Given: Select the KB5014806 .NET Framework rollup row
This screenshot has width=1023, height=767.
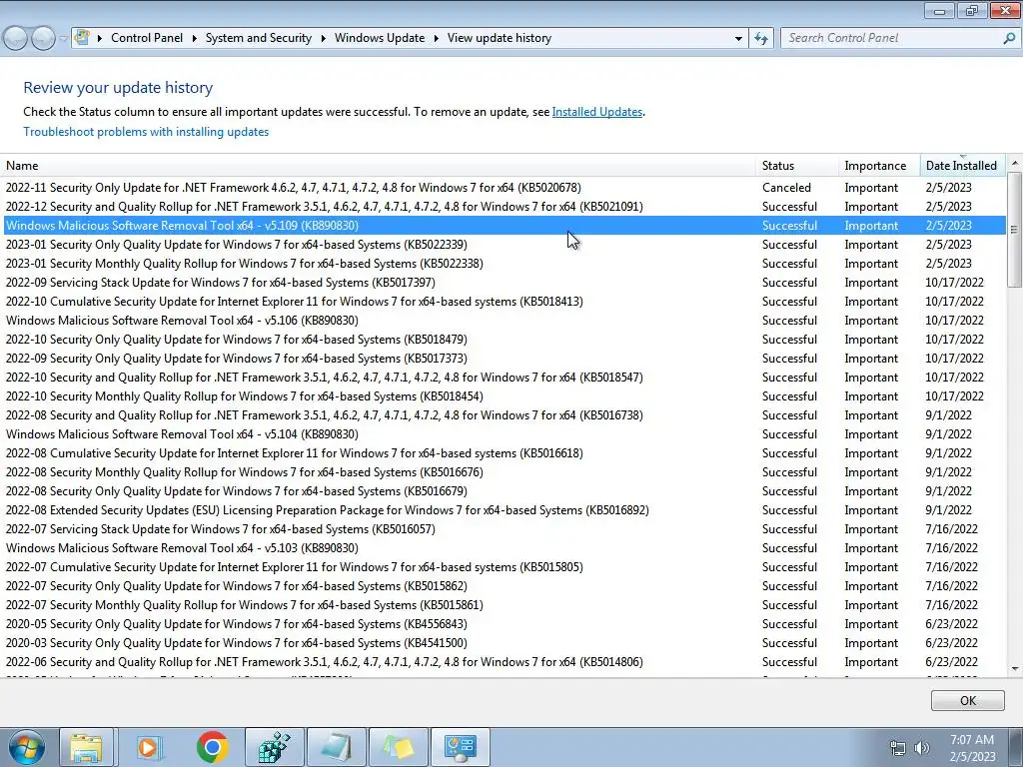Looking at the screenshot, I should coord(504,662).
